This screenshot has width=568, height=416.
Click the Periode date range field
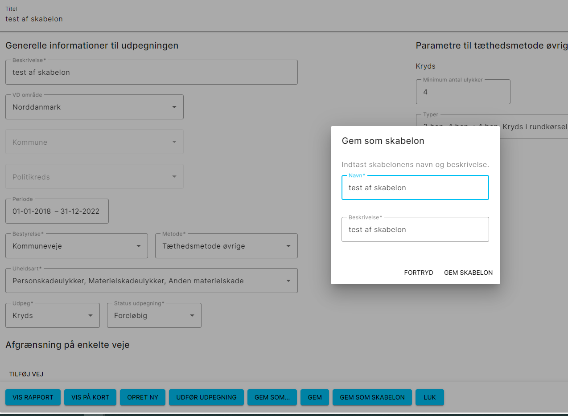tap(57, 211)
